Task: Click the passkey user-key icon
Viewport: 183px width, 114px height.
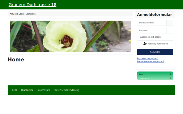Action: 145,44
